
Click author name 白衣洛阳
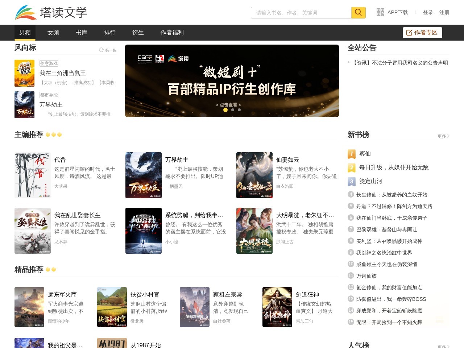pos(285,186)
